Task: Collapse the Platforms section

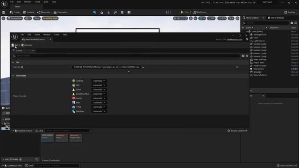Action: point(13,76)
